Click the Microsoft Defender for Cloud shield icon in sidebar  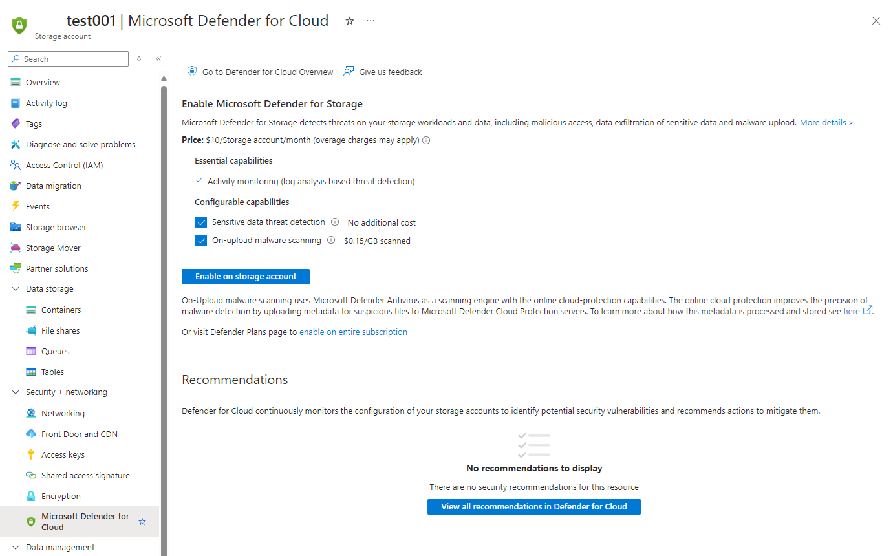pyautogui.click(x=31, y=521)
